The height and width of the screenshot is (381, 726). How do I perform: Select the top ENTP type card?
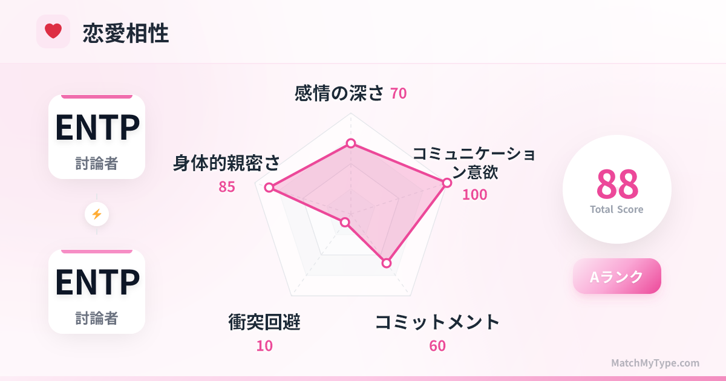tap(97, 137)
